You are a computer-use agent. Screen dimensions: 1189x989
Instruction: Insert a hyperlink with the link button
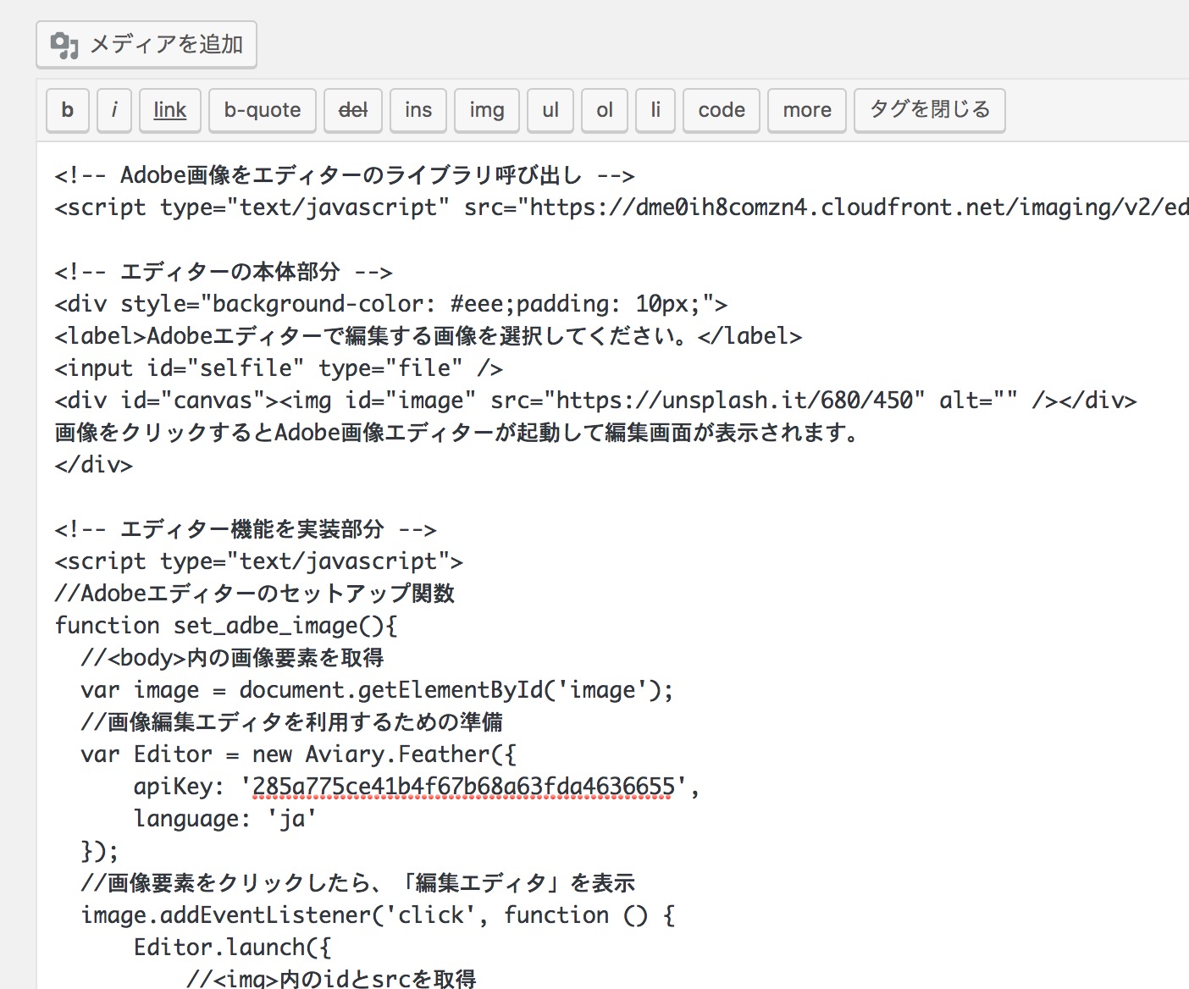click(170, 110)
